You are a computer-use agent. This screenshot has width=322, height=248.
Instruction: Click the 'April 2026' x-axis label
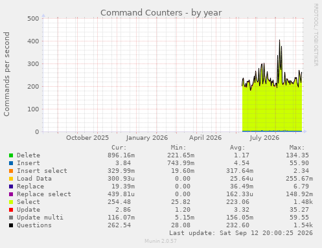(205, 138)
